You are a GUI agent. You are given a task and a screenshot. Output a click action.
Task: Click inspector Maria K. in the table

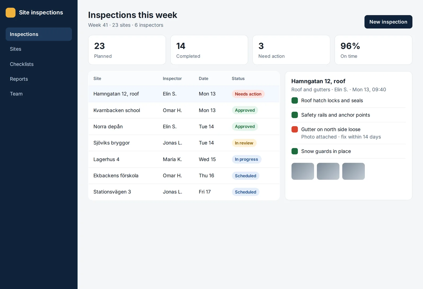tap(172, 159)
